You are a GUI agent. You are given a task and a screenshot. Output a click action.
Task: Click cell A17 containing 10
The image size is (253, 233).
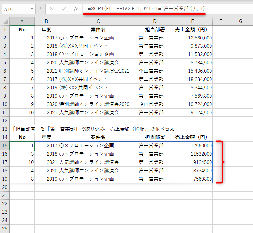(x=22, y=162)
